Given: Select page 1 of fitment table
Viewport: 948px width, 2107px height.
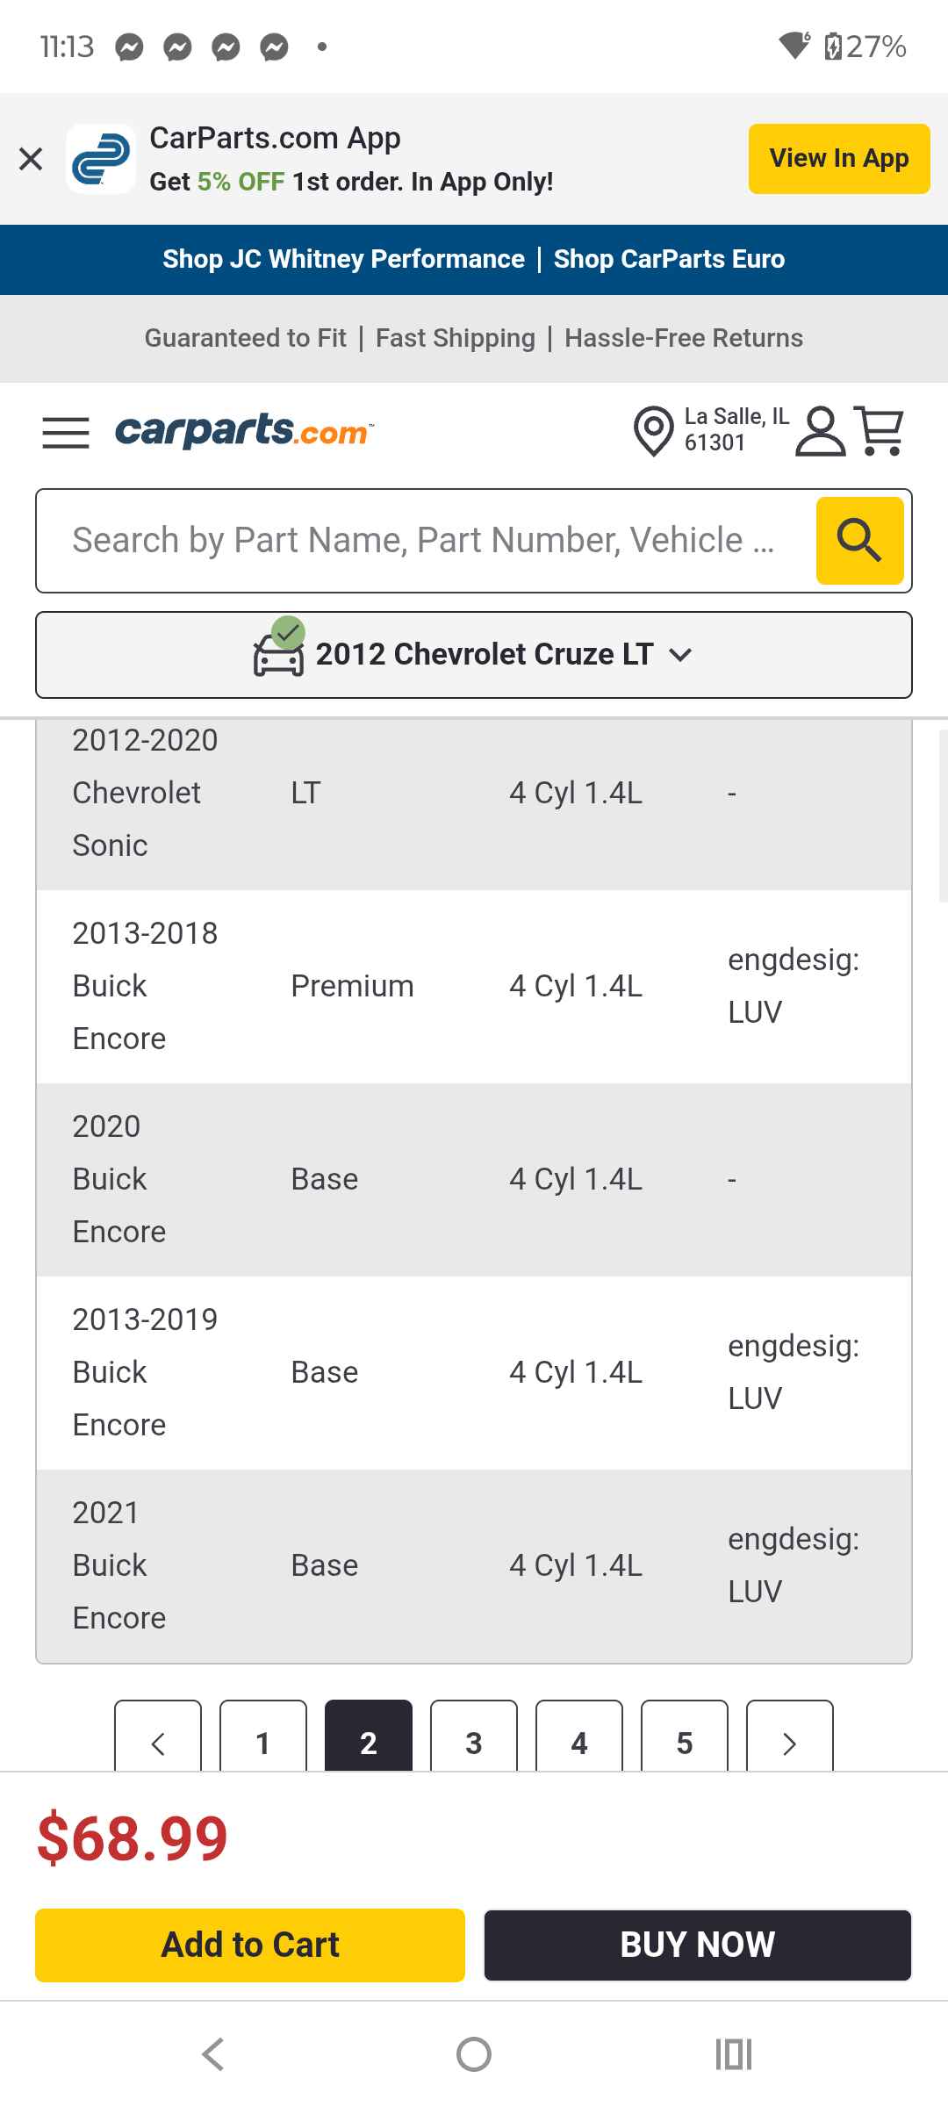Looking at the screenshot, I should click(x=263, y=1736).
